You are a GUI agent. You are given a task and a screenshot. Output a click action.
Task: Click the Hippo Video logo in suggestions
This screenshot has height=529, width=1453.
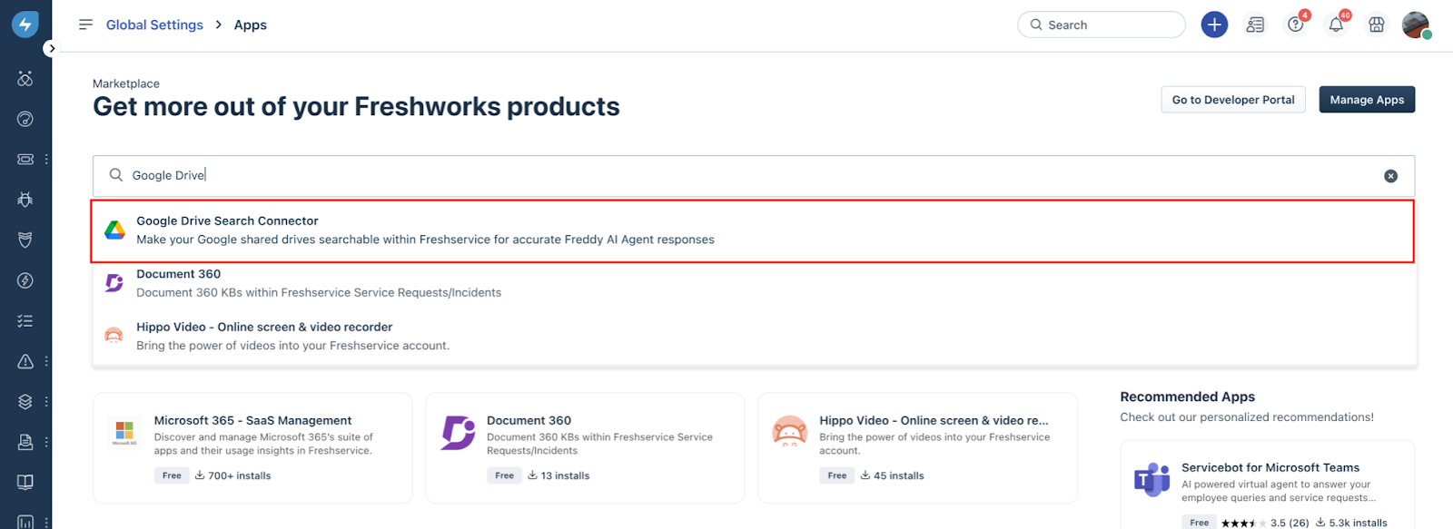click(114, 336)
